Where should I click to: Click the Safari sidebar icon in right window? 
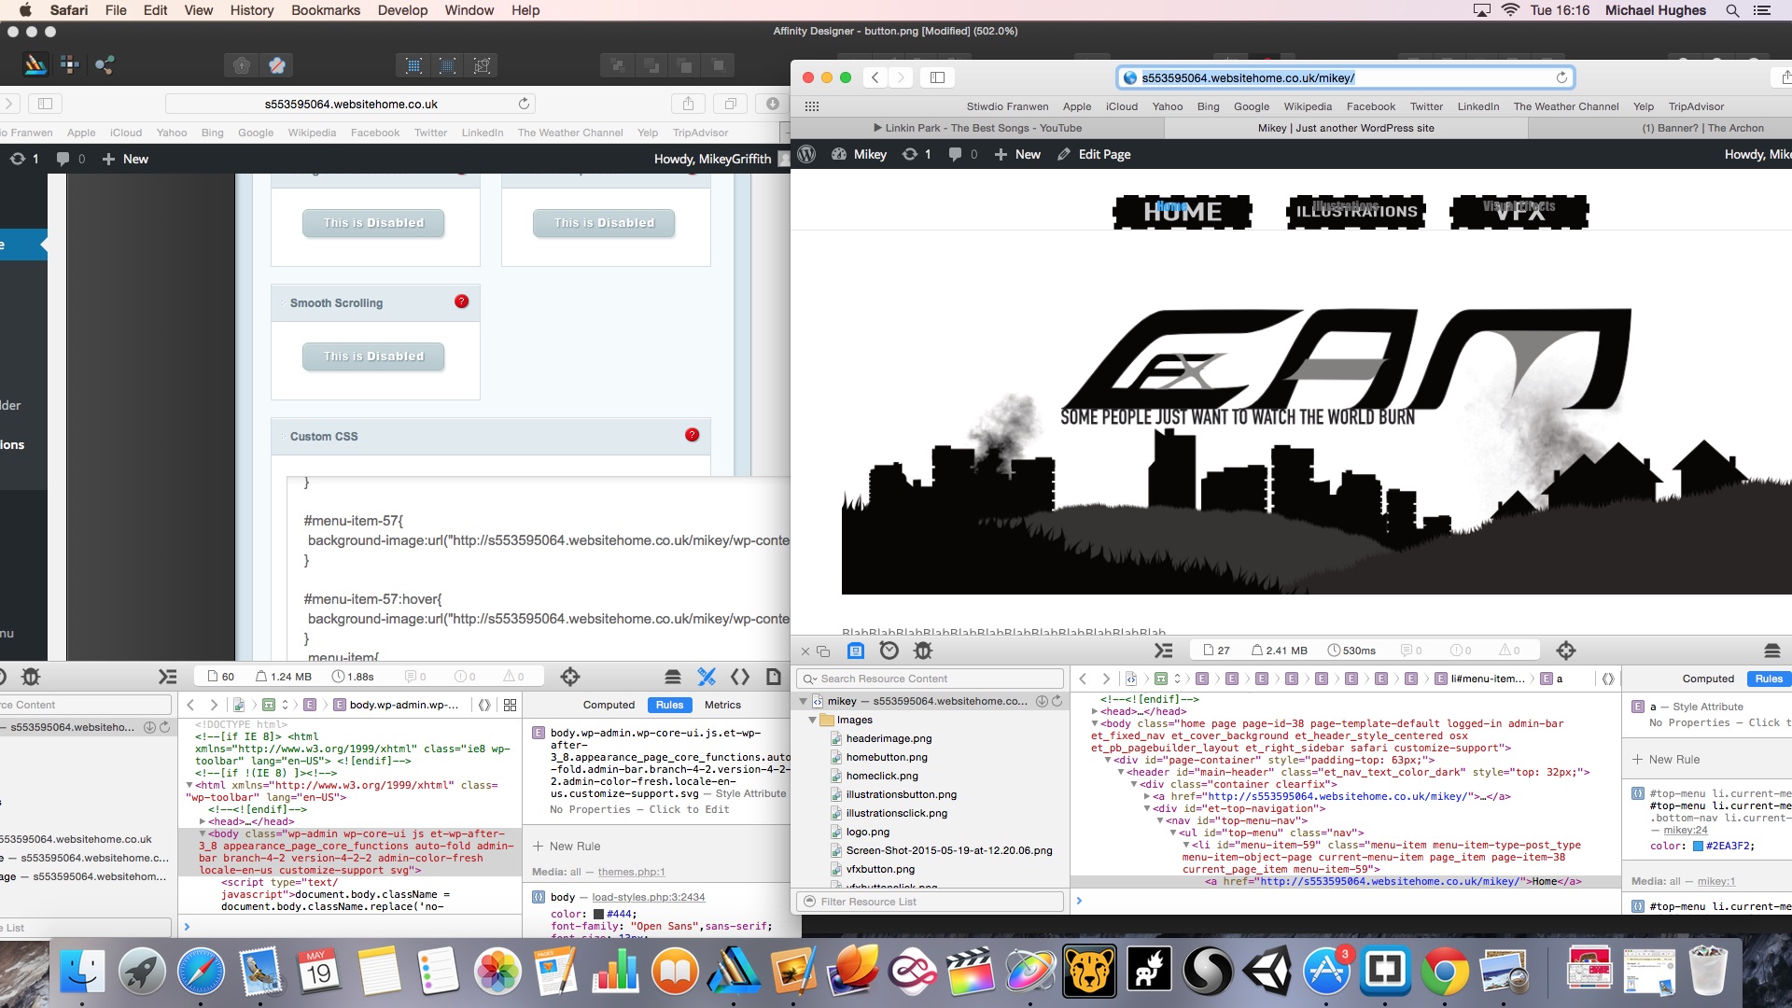938,77
